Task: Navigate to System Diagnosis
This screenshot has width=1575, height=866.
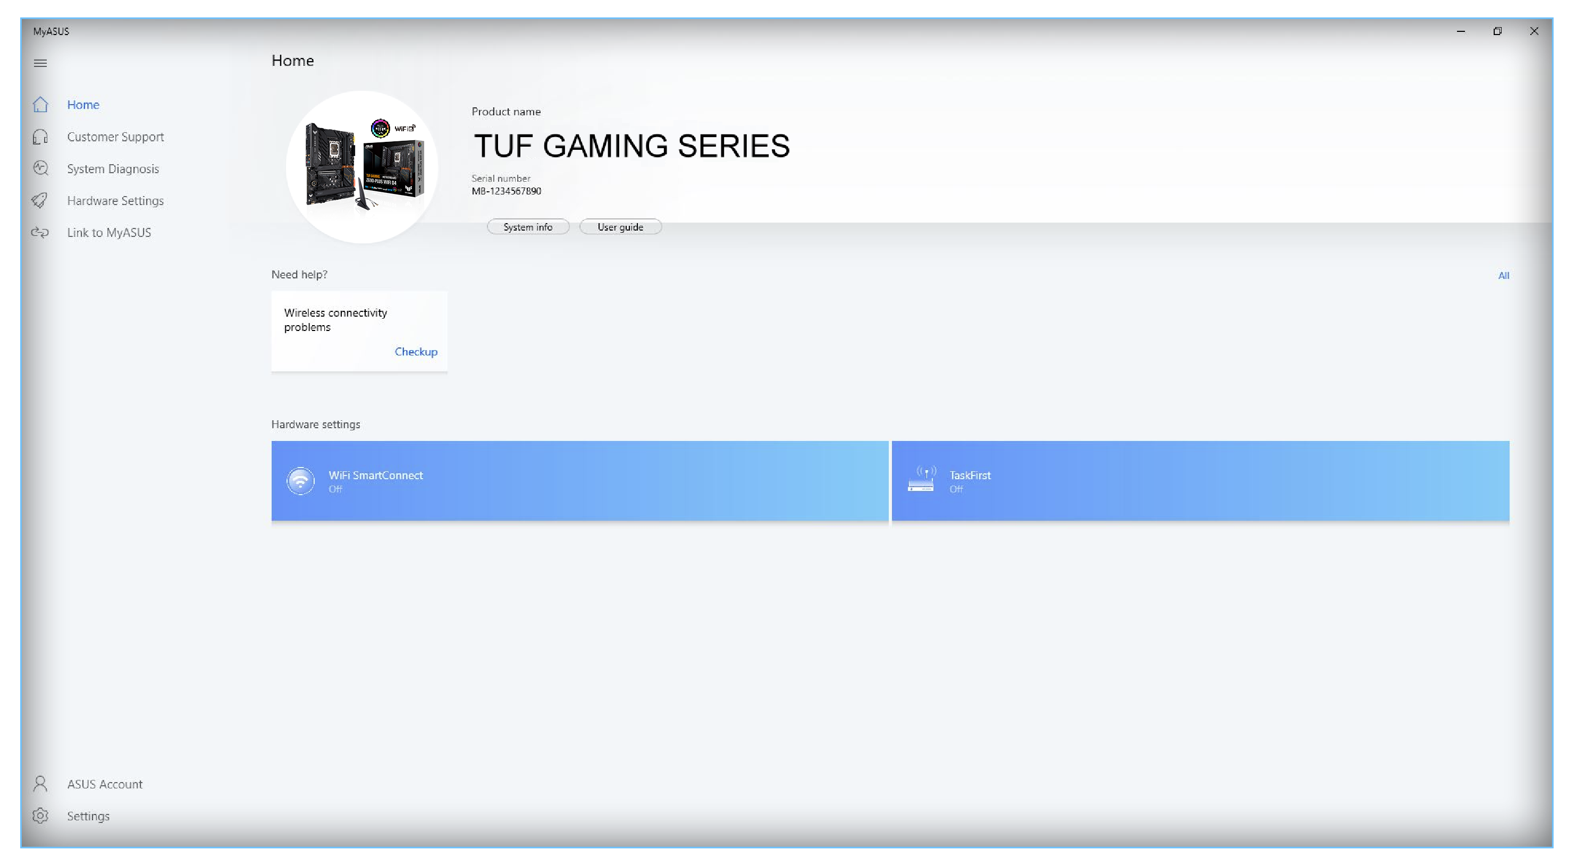Action: click(x=111, y=168)
